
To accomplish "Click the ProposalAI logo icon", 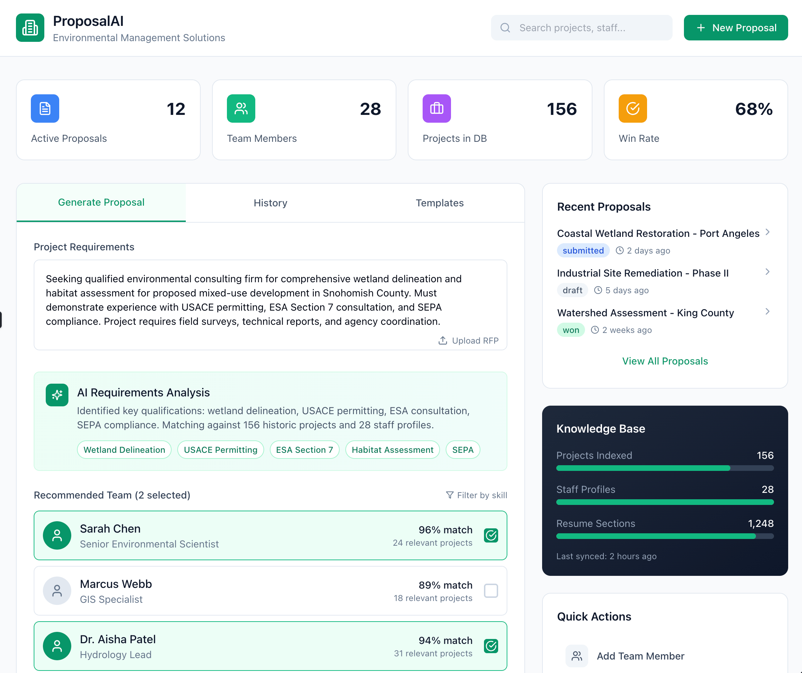I will point(30,28).
